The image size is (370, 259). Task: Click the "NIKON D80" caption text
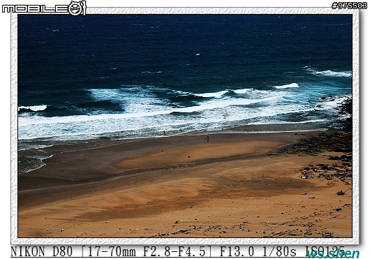41,251
